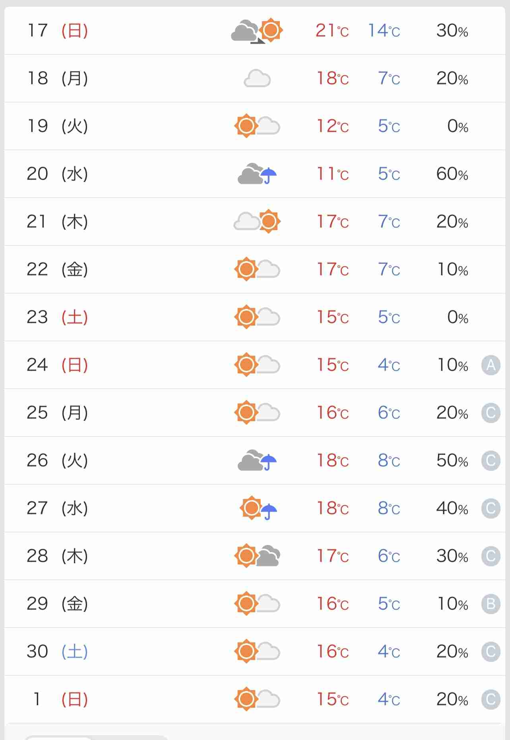Select the sun with umbrella icon on 27th
The image size is (510, 740).
click(x=258, y=508)
